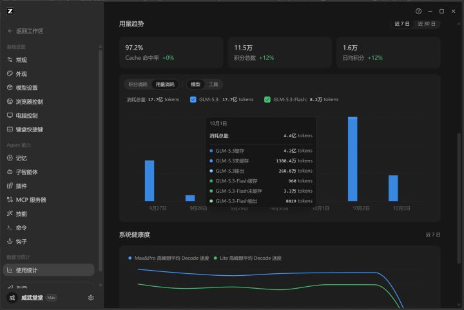Click the user avatar 威

tap(12, 298)
